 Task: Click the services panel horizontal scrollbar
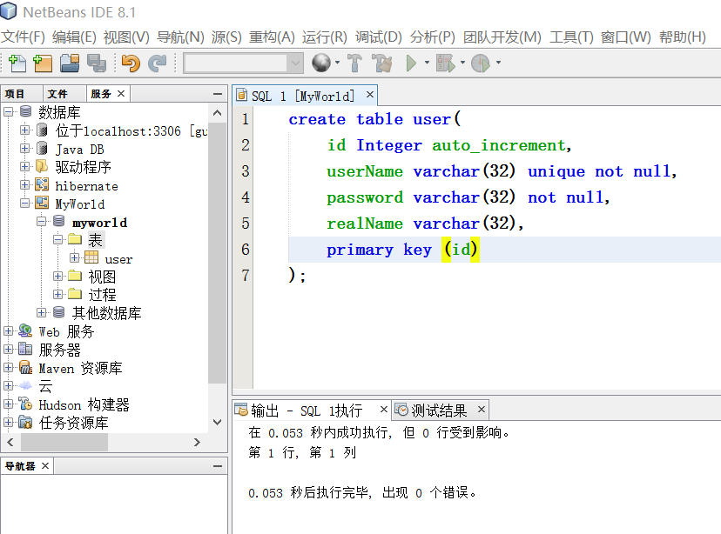(x=104, y=442)
